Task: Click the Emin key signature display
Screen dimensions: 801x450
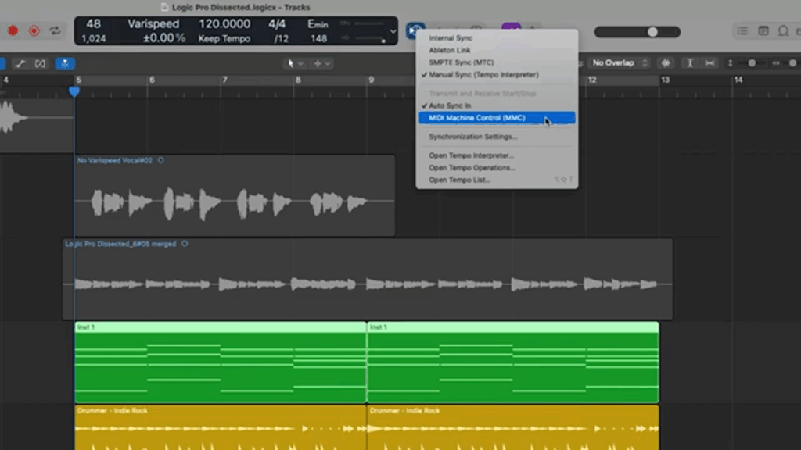Action: click(x=318, y=24)
